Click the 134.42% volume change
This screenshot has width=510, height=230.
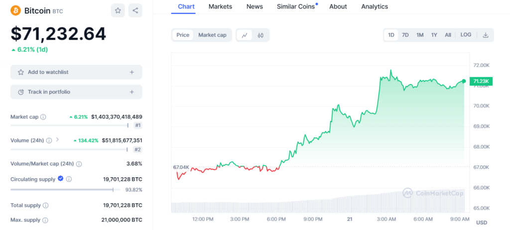tap(86, 140)
